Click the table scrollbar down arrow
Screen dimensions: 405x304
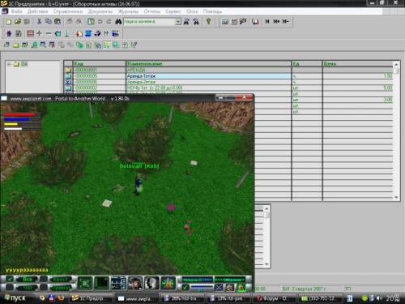coord(396,197)
